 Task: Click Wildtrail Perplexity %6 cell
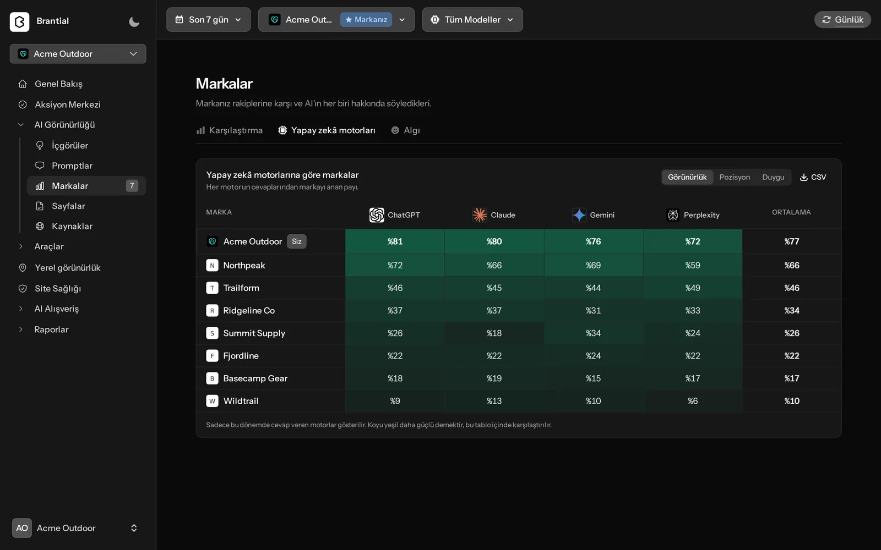tap(693, 401)
